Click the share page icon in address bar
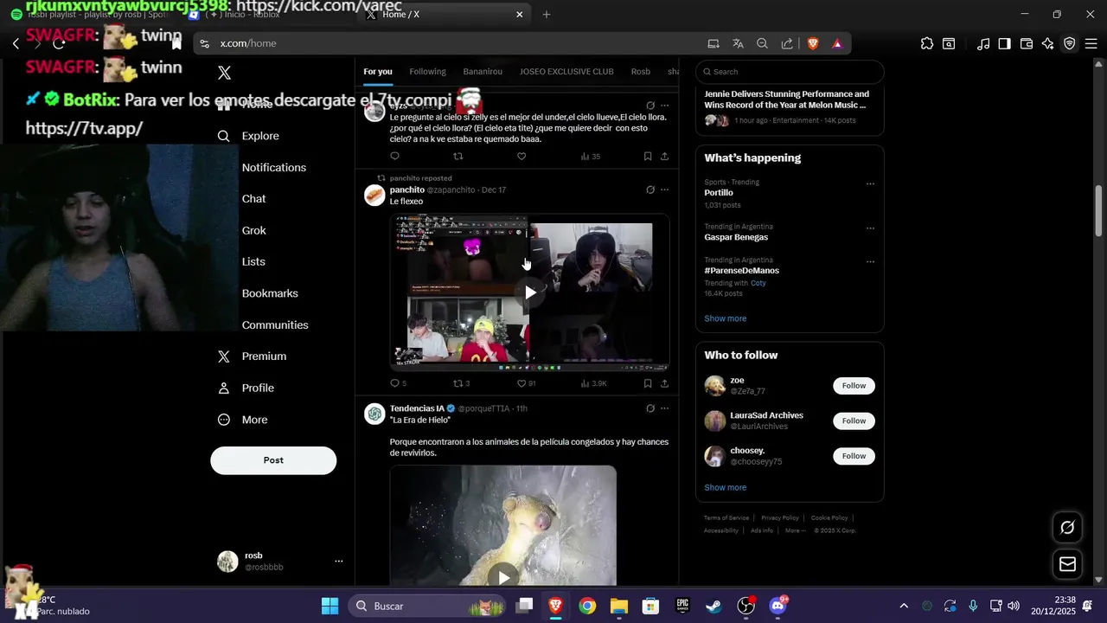 pyautogui.click(x=787, y=43)
